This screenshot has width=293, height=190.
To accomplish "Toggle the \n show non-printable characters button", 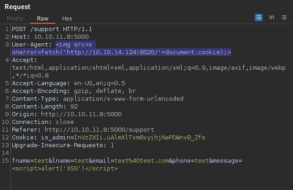I will tap(272, 17).
